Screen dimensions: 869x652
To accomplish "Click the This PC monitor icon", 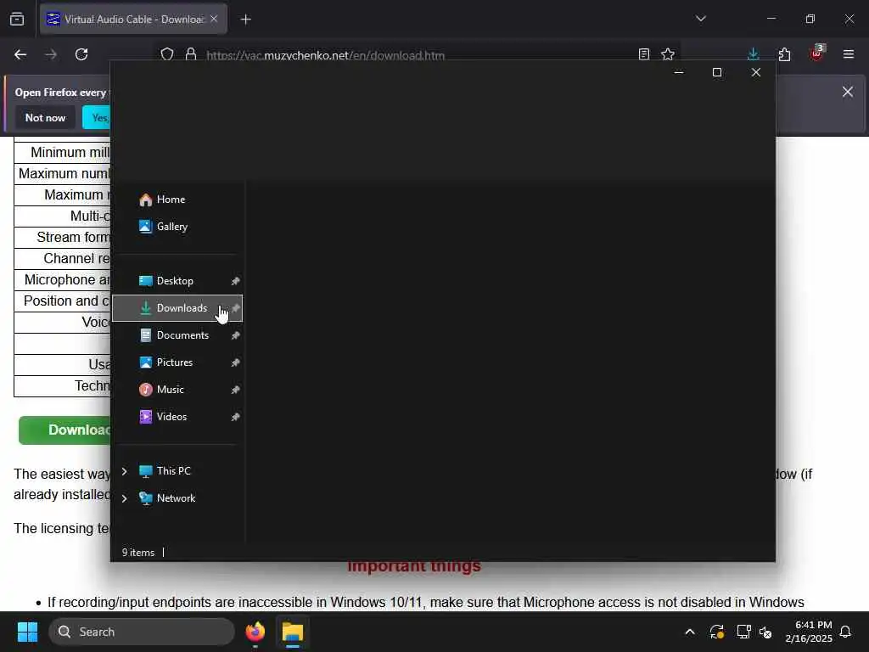I will point(146,471).
